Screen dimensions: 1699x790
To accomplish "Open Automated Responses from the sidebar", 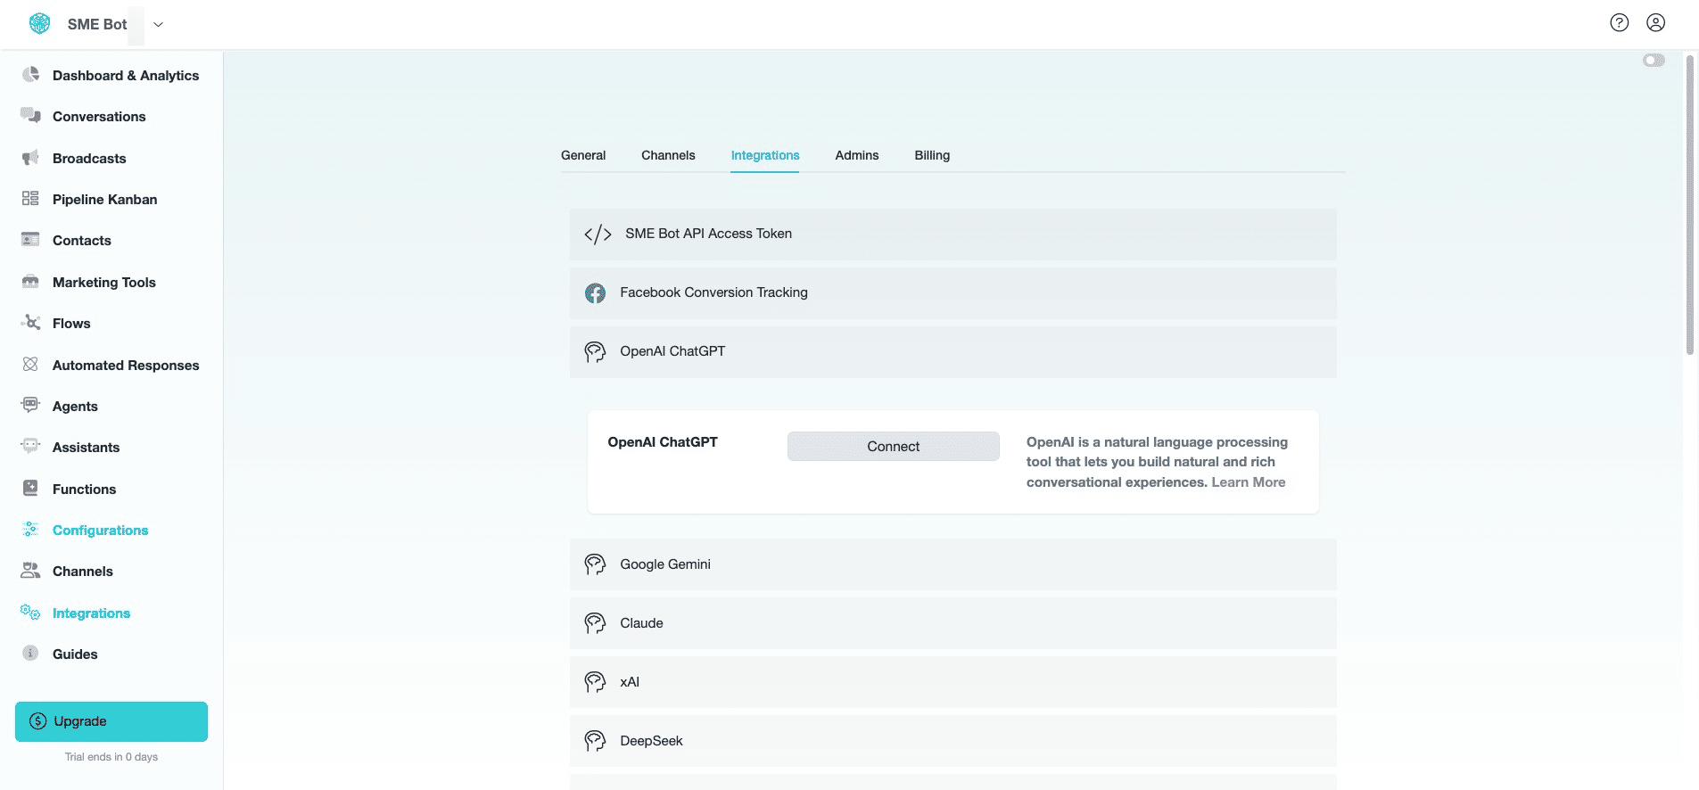I will pos(126,366).
